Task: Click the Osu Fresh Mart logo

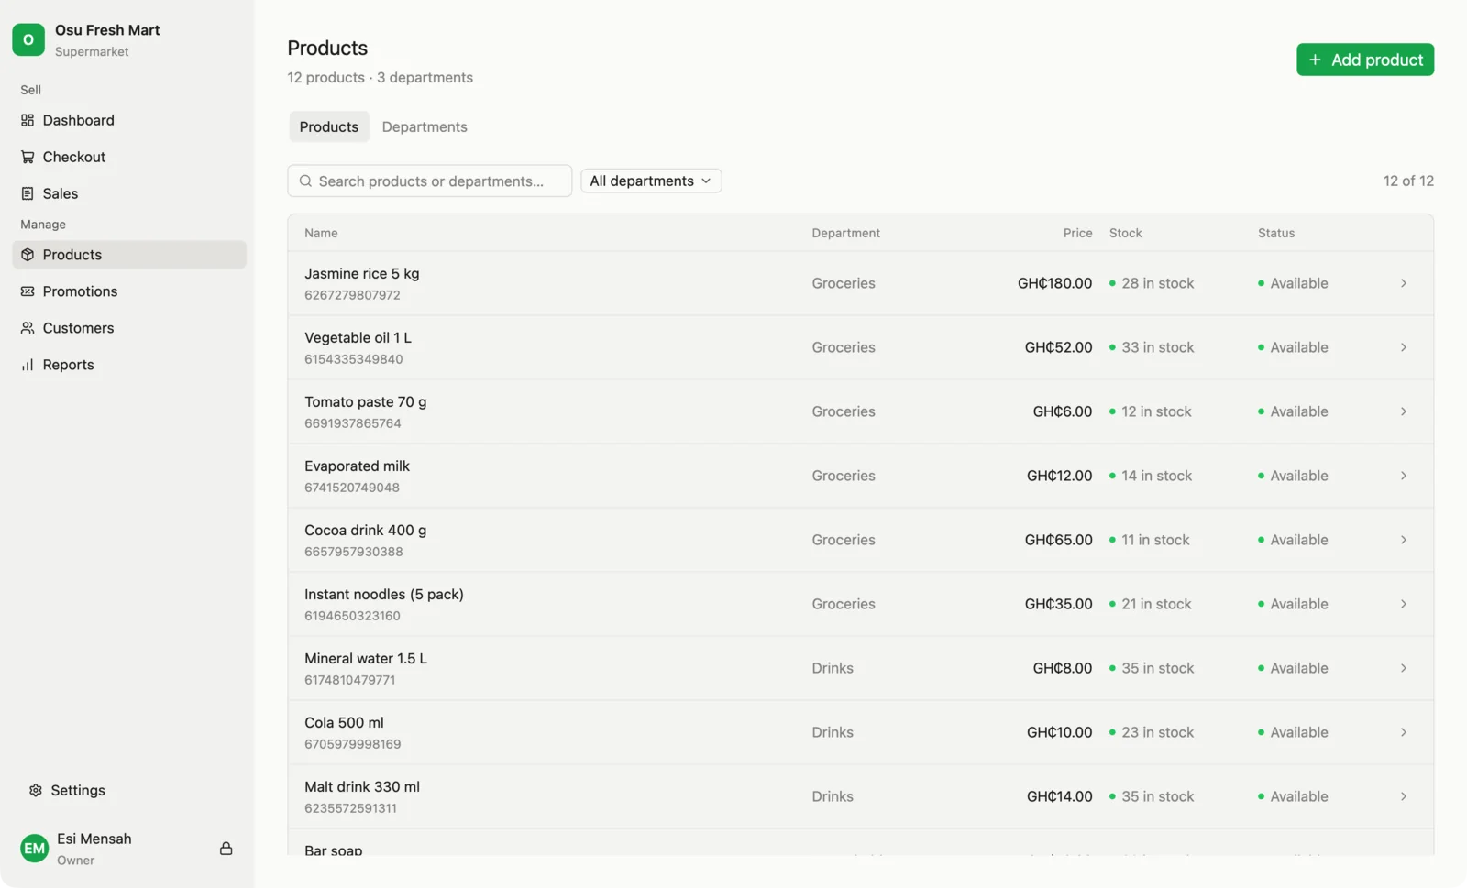Action: [28, 39]
